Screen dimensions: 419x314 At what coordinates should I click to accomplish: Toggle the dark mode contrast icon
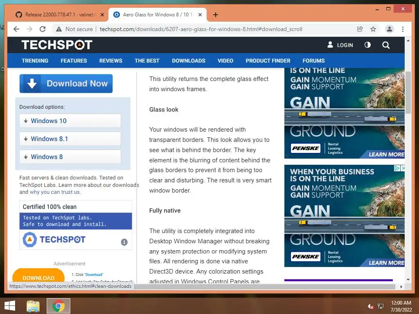(x=368, y=45)
